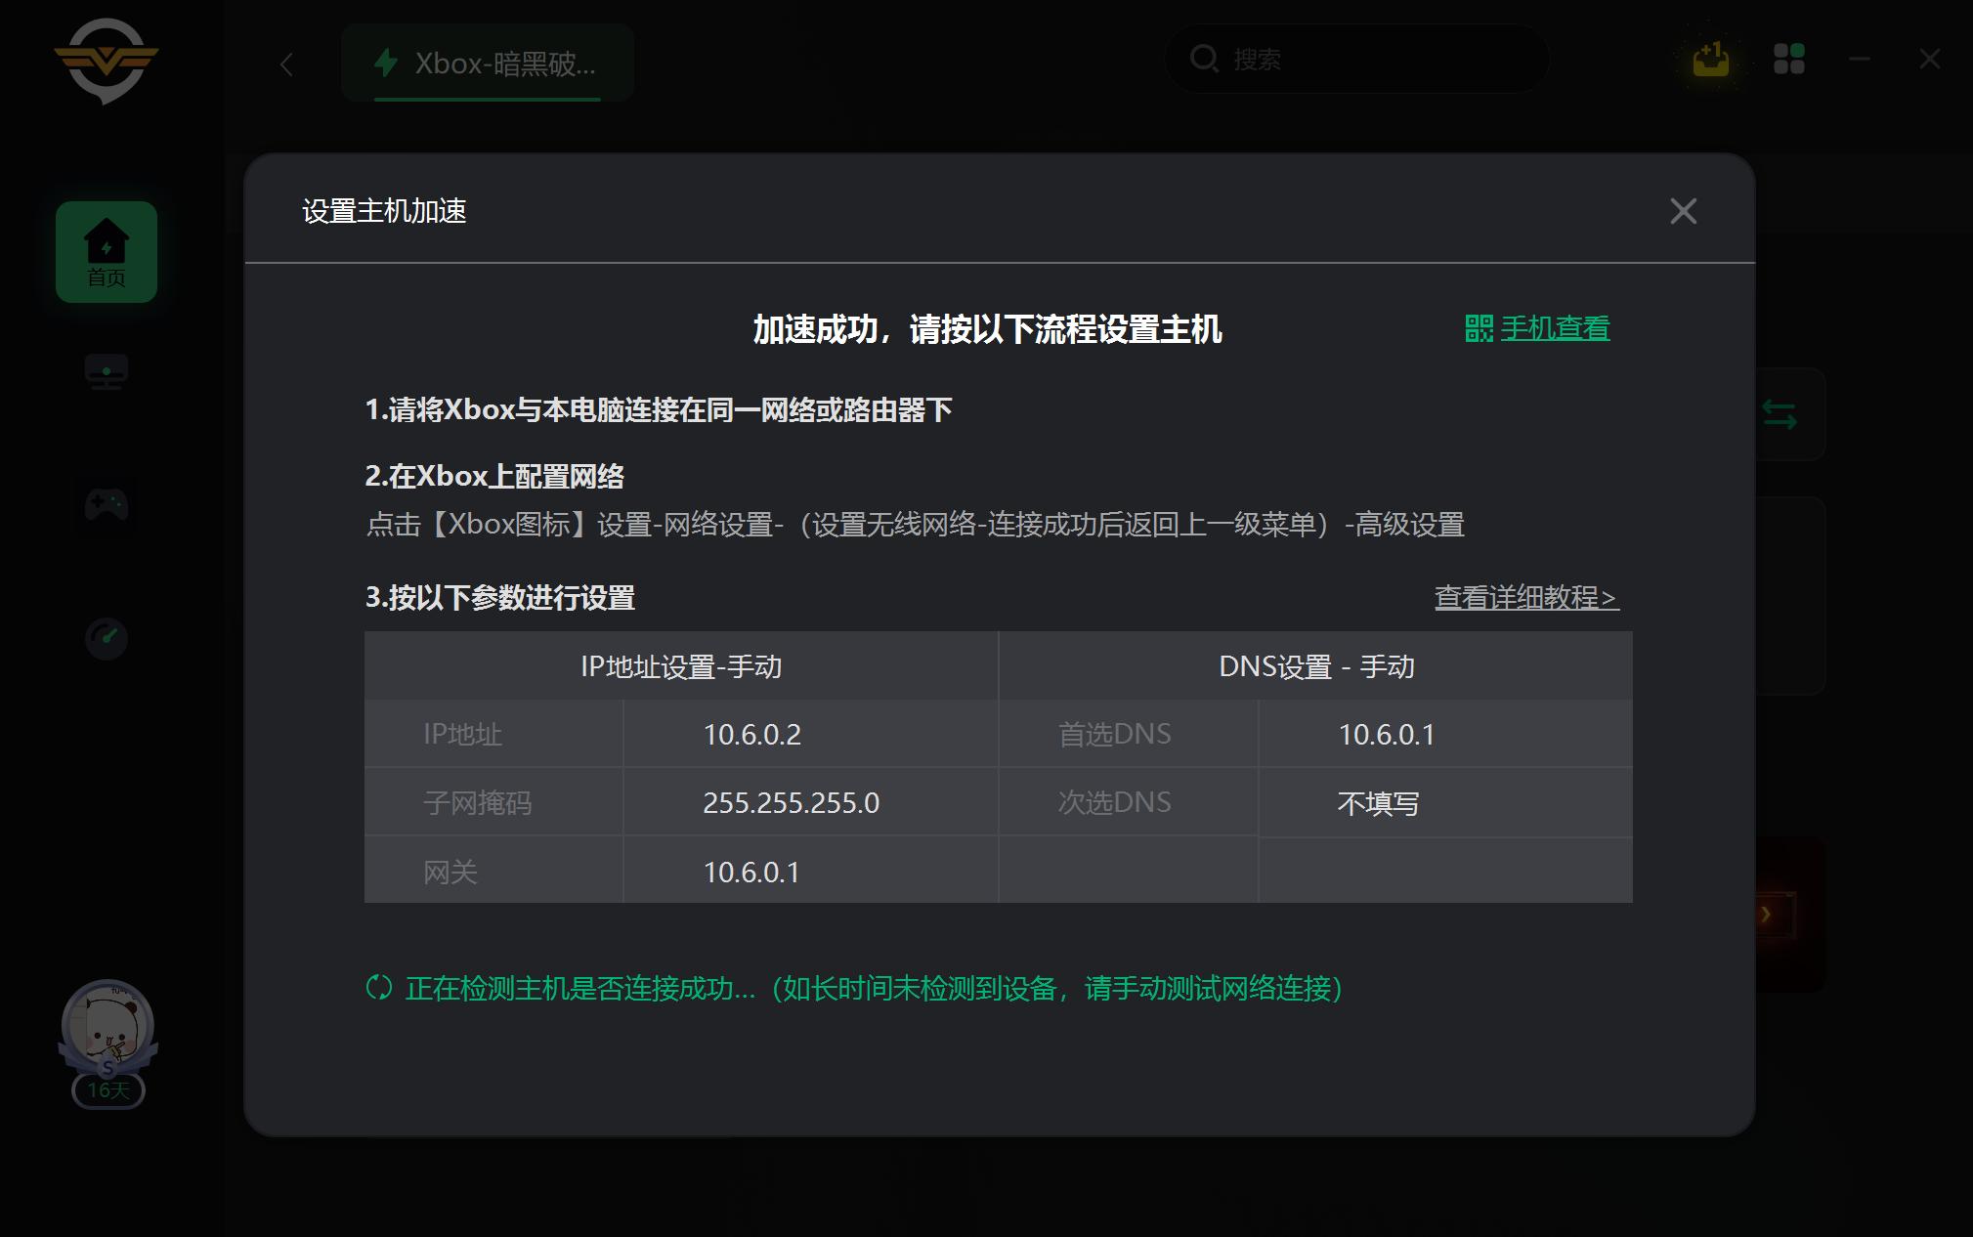This screenshot has width=1973, height=1237.
Task: Click the 16天 membership badge
Action: [x=107, y=1091]
